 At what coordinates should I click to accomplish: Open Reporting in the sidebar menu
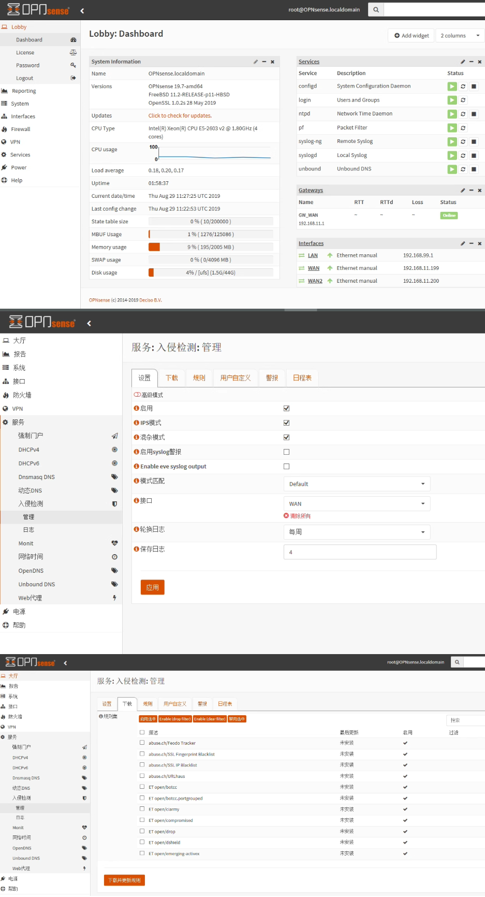24,91
